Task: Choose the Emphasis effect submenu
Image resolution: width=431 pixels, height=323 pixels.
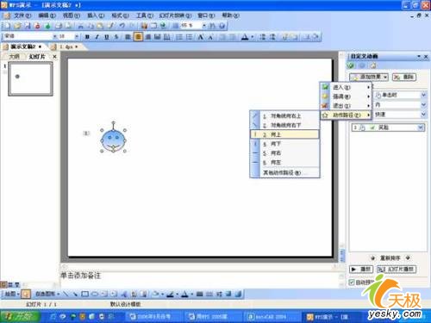Action: (x=346, y=96)
